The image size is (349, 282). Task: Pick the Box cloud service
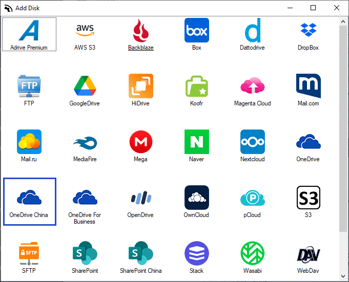[197, 30]
